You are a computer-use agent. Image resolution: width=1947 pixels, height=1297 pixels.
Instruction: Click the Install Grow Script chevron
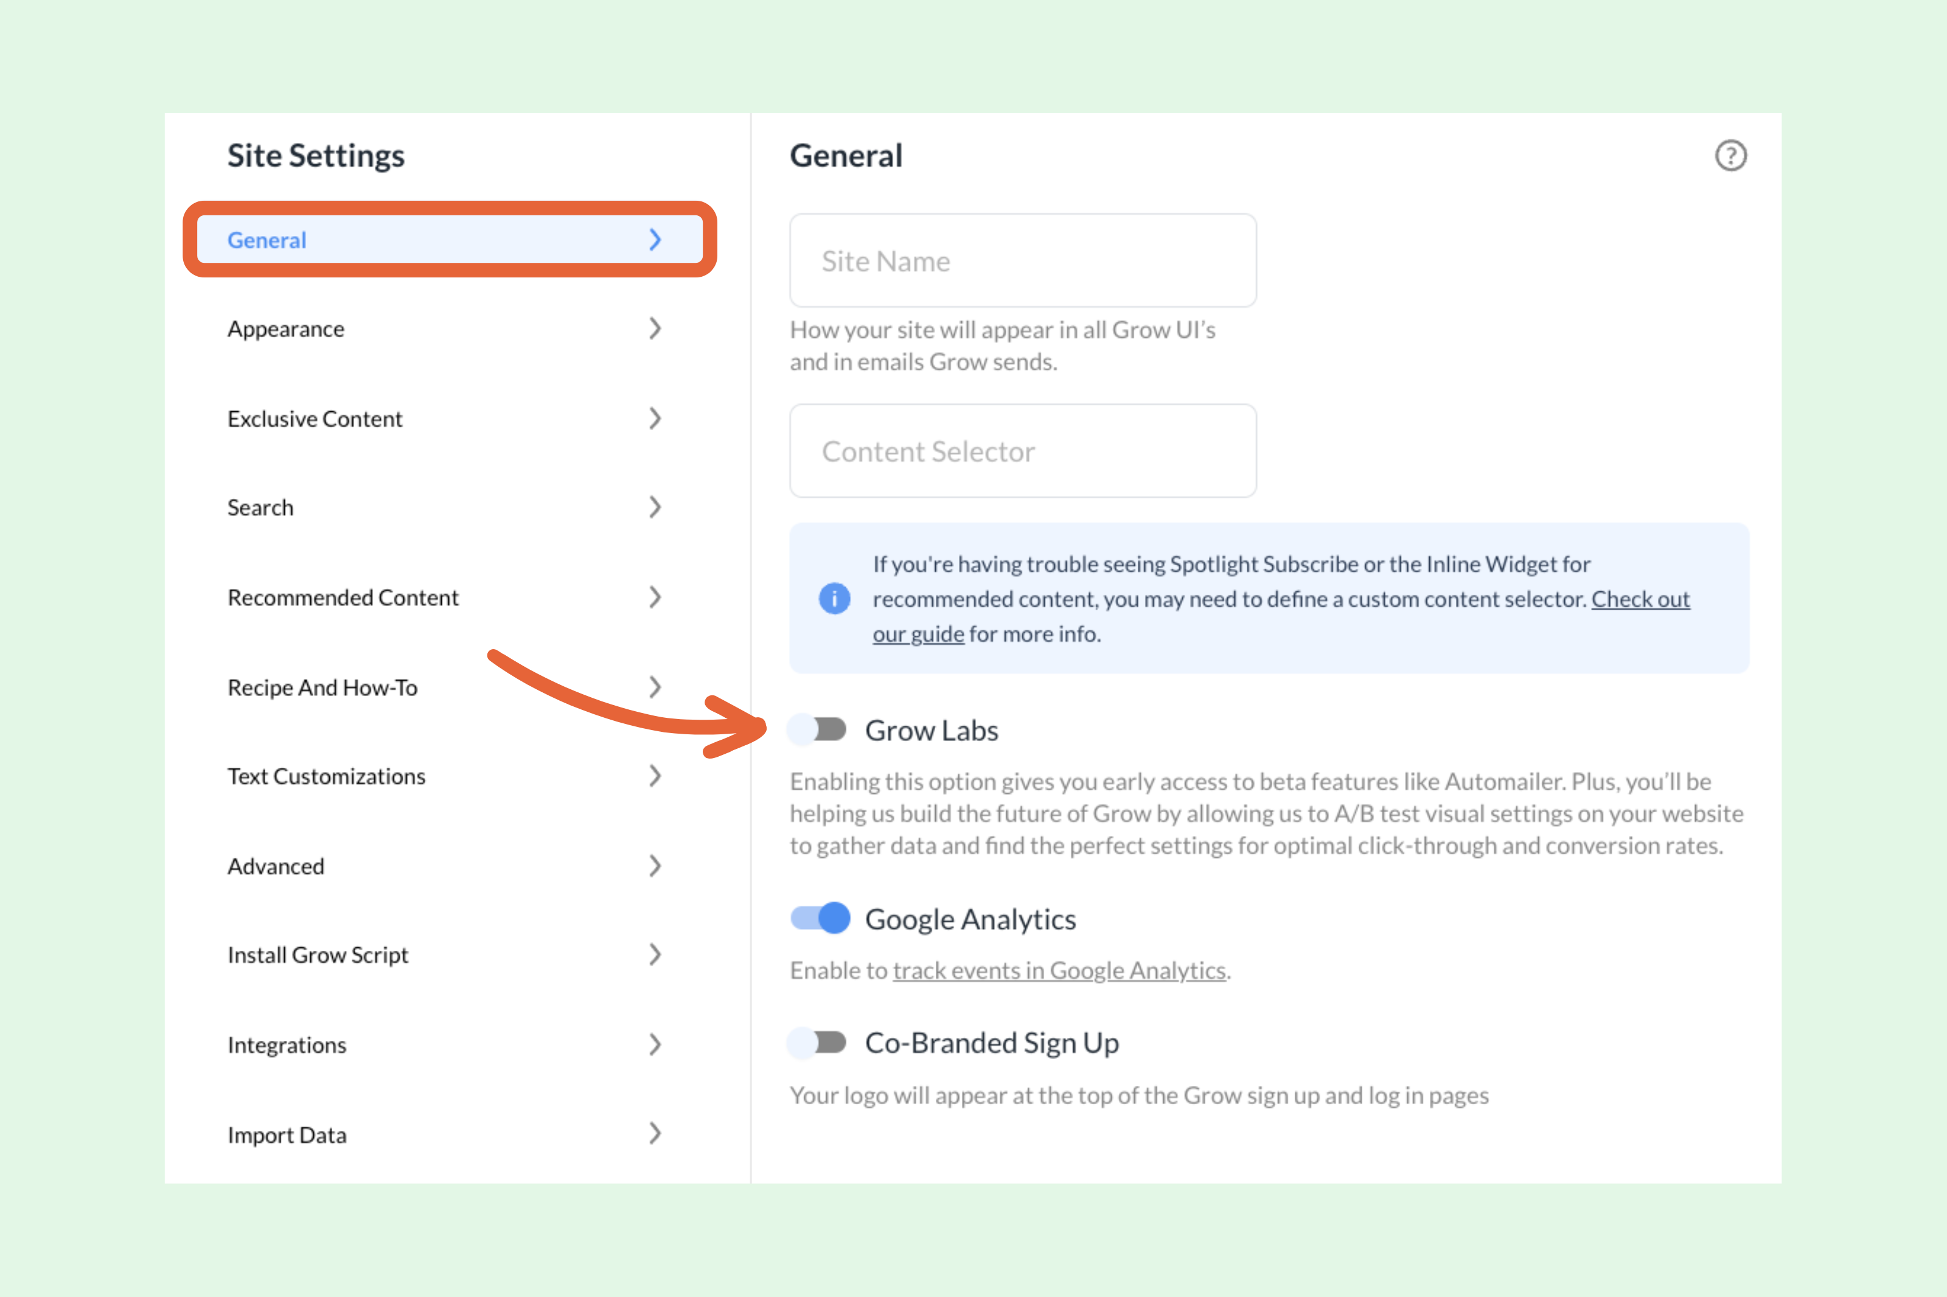coord(655,954)
